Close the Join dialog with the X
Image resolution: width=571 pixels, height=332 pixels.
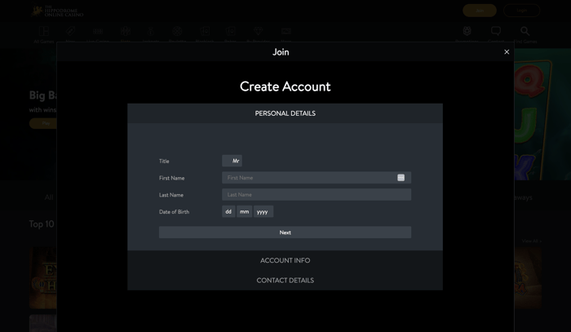coord(507,52)
